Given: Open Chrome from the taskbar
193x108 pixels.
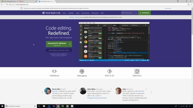Looking at the screenshot, I should (x=58, y=106).
